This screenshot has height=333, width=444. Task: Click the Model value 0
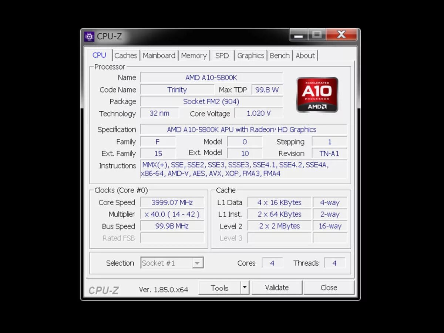click(x=245, y=142)
